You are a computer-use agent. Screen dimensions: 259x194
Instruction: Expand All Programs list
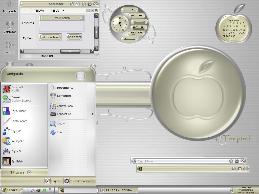pyautogui.click(x=20, y=172)
